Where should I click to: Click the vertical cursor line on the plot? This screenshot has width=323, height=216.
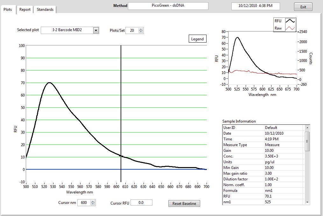(x=121, y=113)
